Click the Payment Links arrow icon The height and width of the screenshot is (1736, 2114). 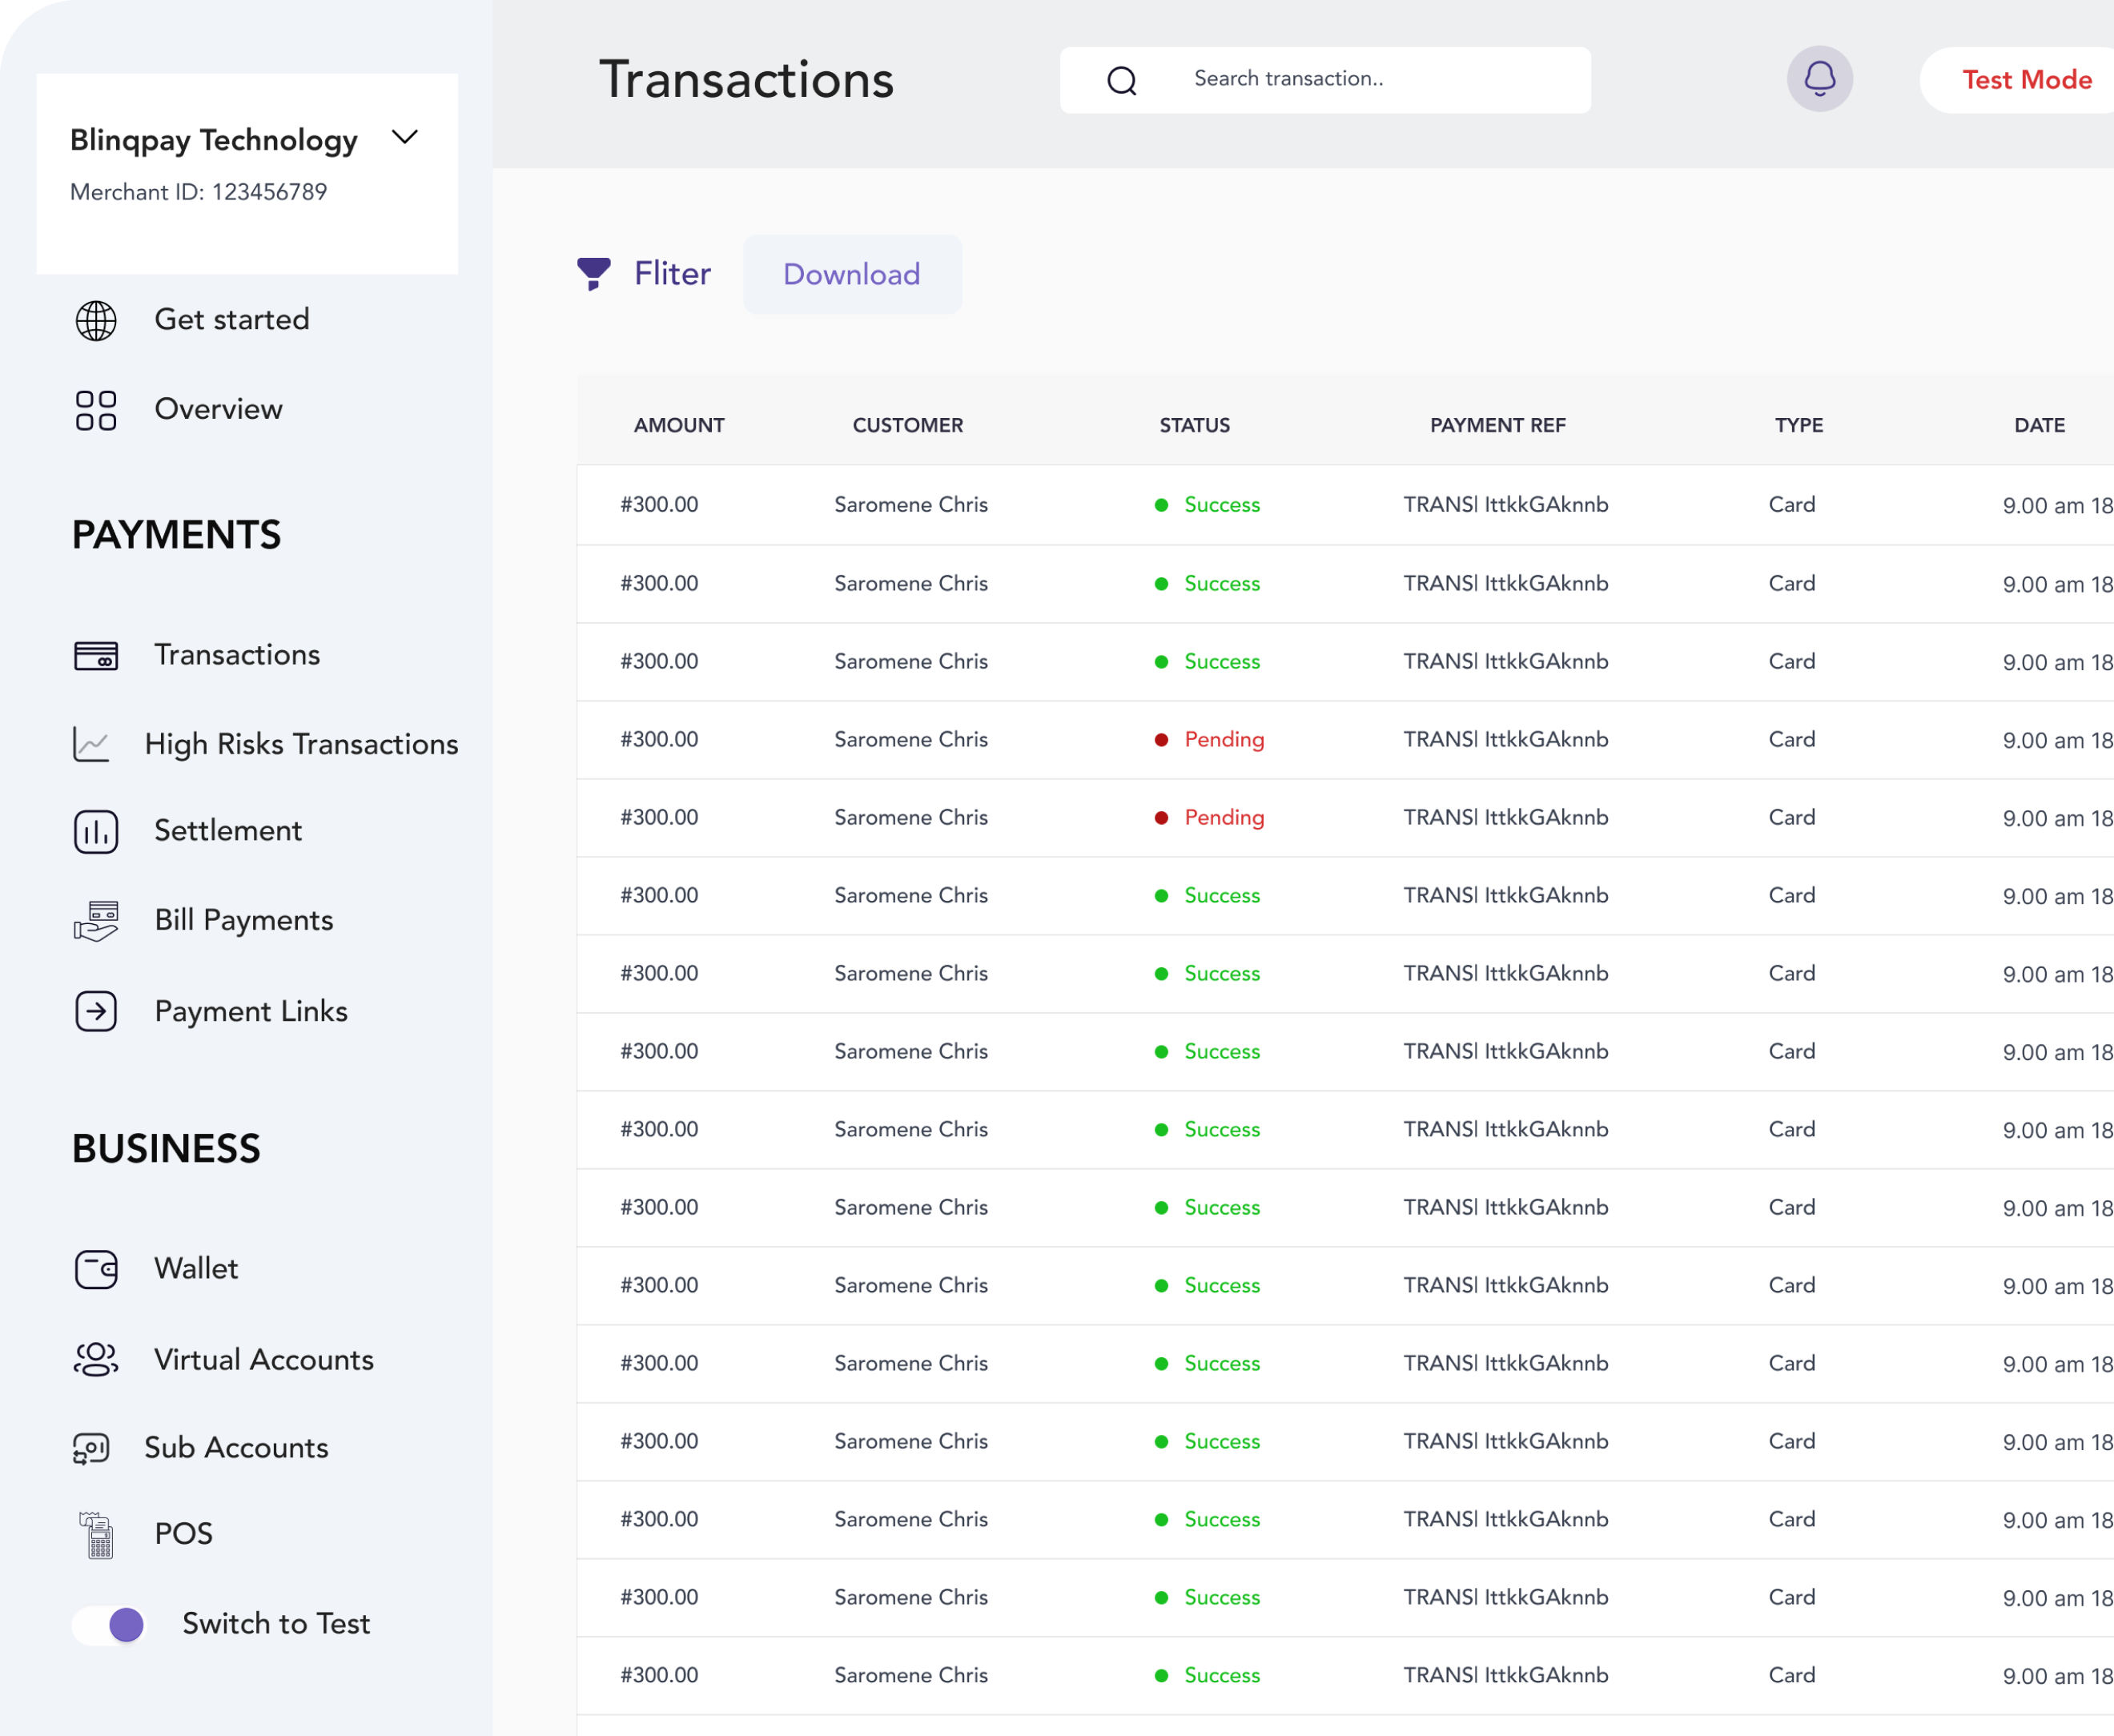pyautogui.click(x=96, y=1011)
